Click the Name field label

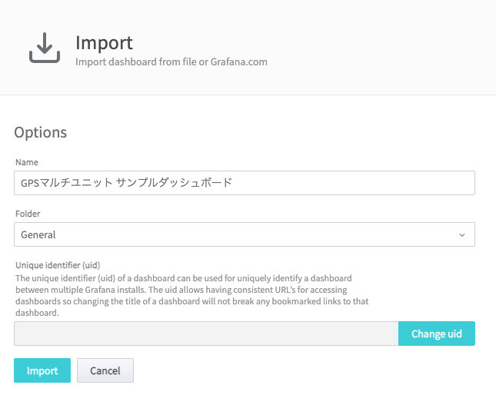[x=27, y=162]
